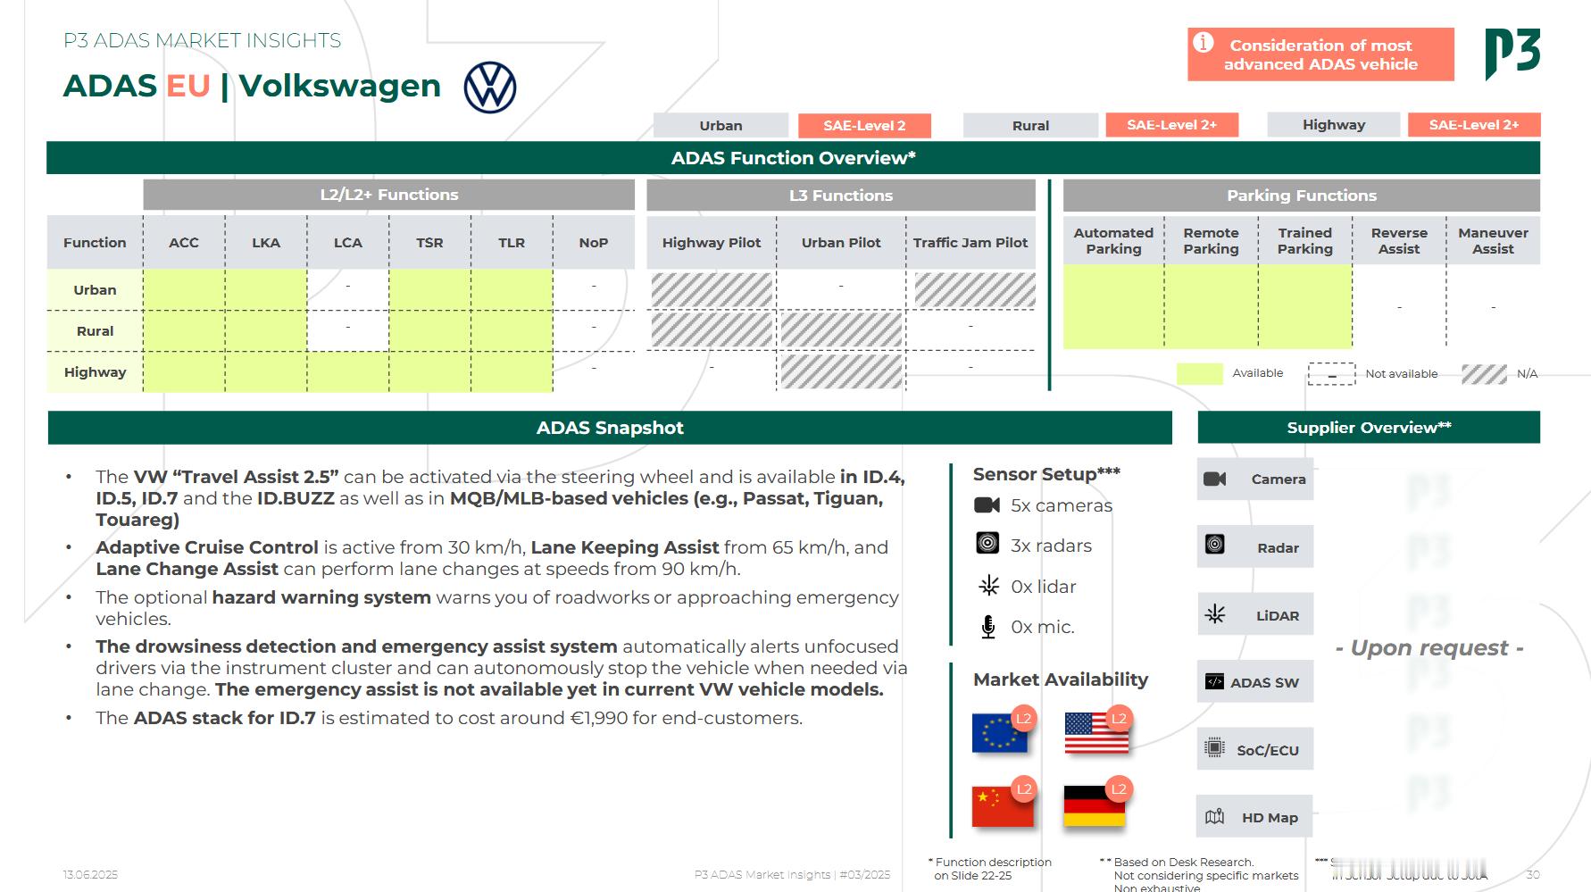1591x892 pixels.
Task: Select the L3 Functions header
Action: [841, 196]
